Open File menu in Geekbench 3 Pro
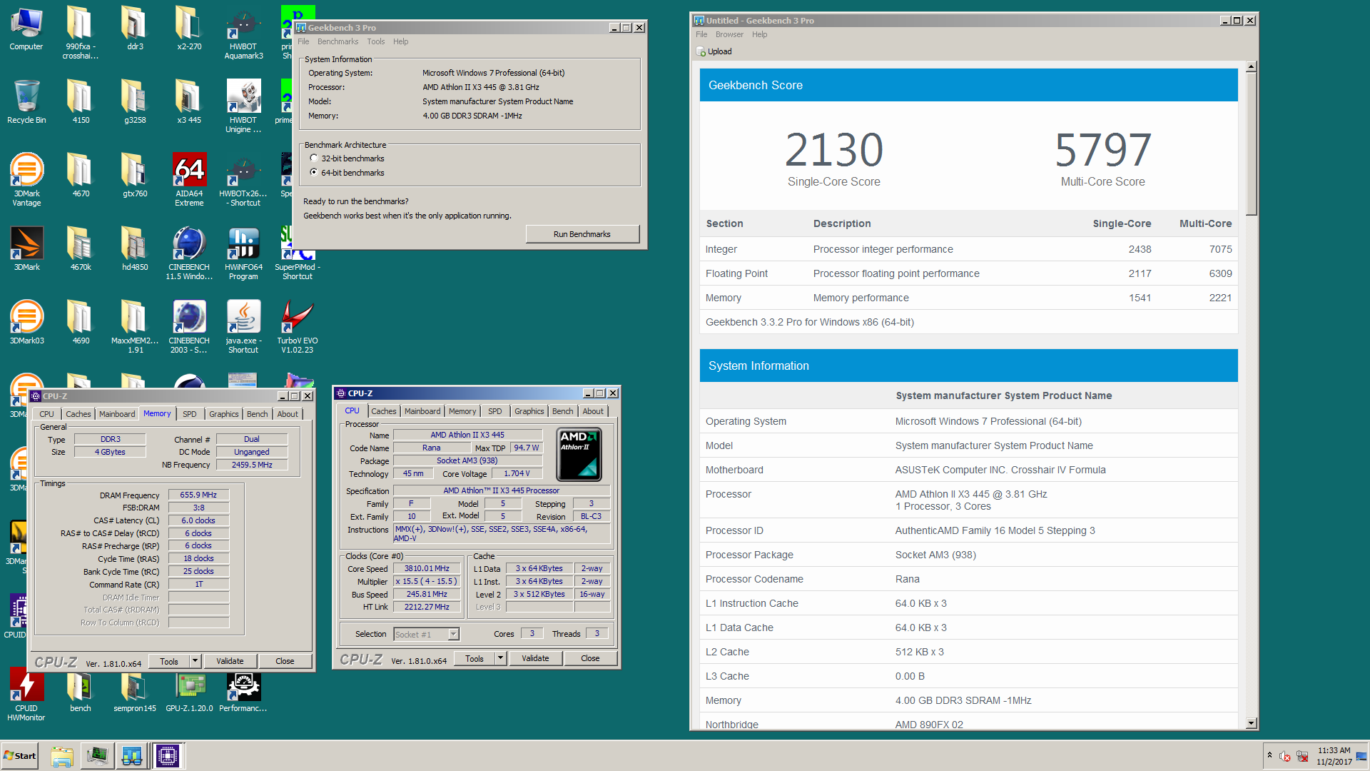Image resolution: width=1370 pixels, height=771 pixels. click(x=303, y=41)
